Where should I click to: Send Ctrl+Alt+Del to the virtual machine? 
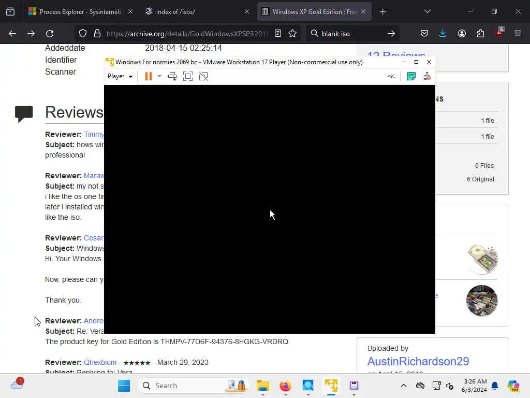click(x=172, y=76)
